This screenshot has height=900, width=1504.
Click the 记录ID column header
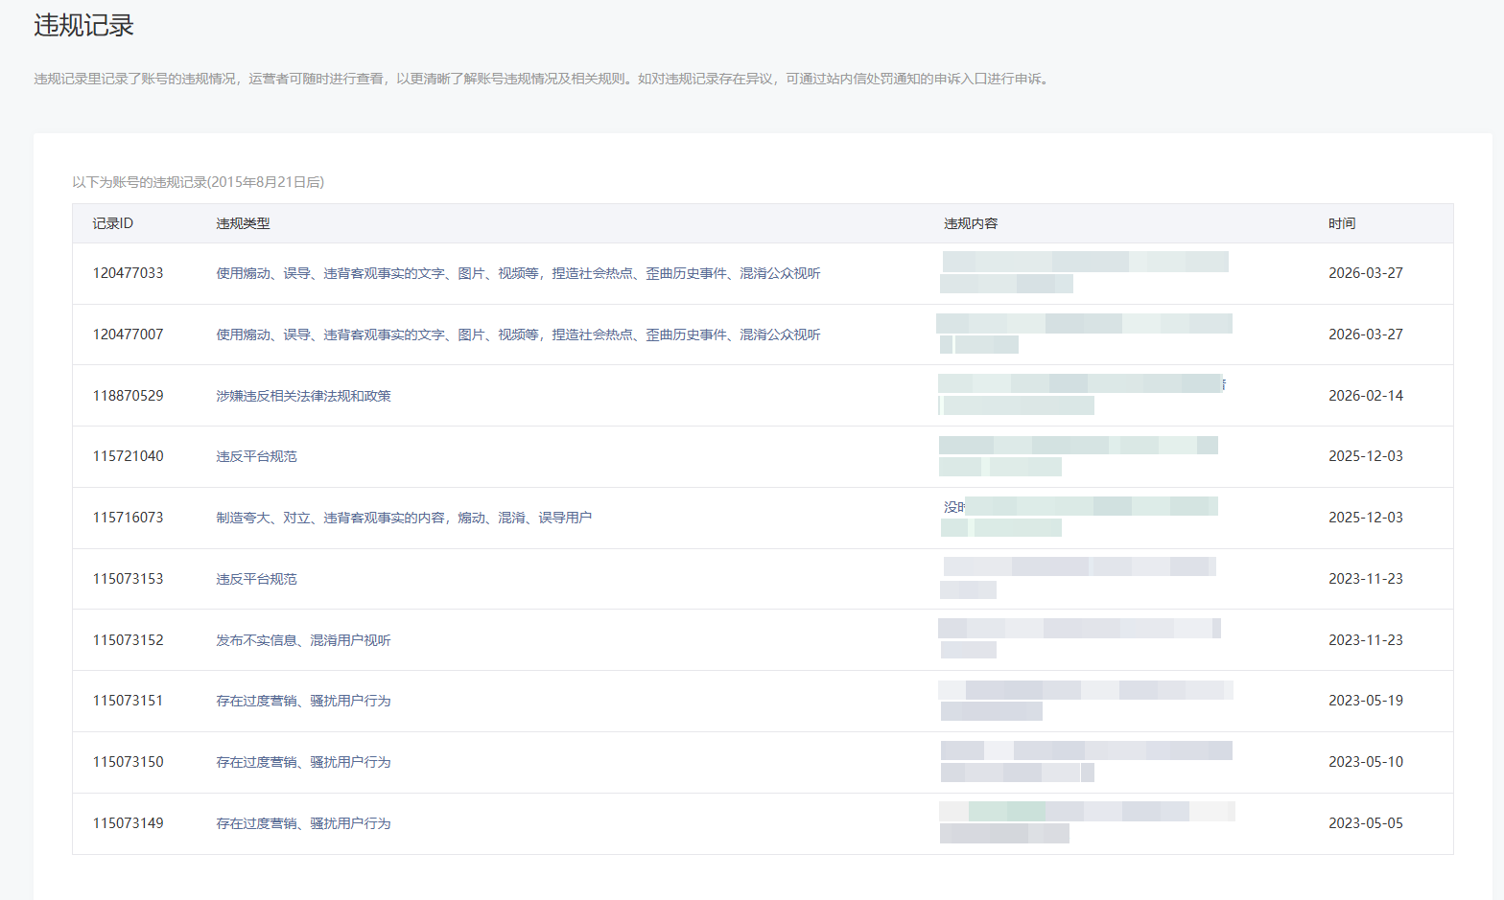[x=112, y=223]
